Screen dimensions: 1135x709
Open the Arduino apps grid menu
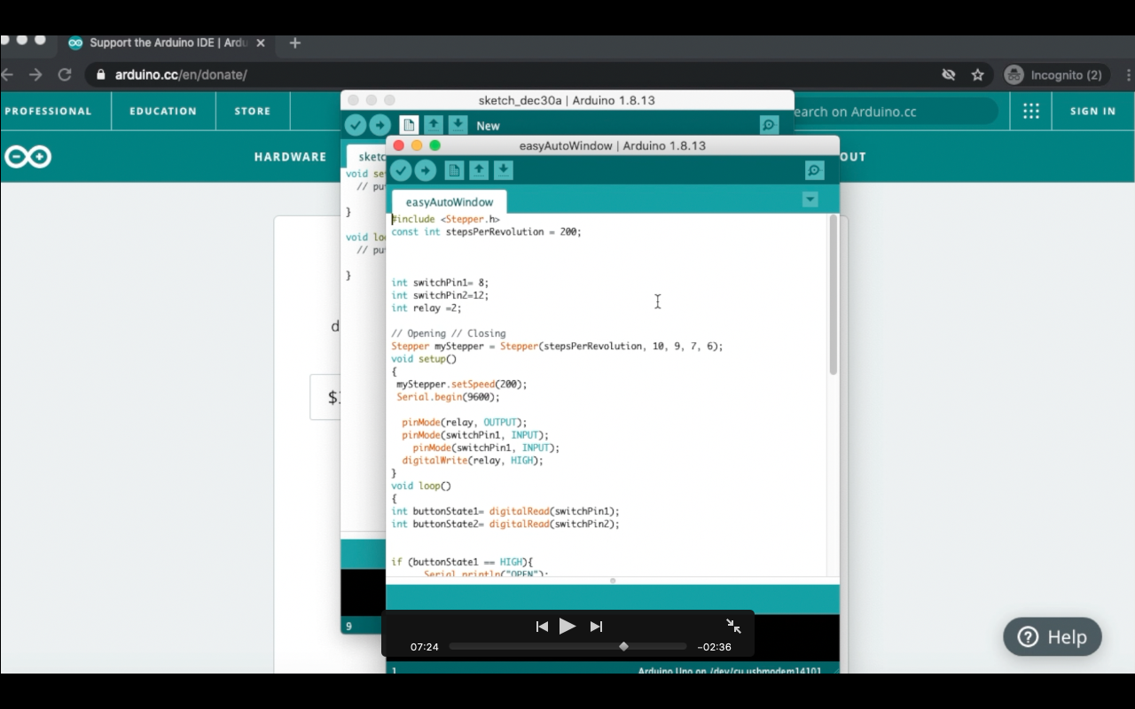(x=1030, y=111)
